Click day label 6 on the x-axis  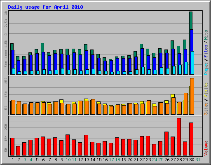(43, 160)
